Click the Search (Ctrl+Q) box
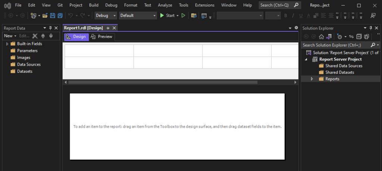Image resolution: width=382 pixels, height=171 pixels. tap(280, 5)
